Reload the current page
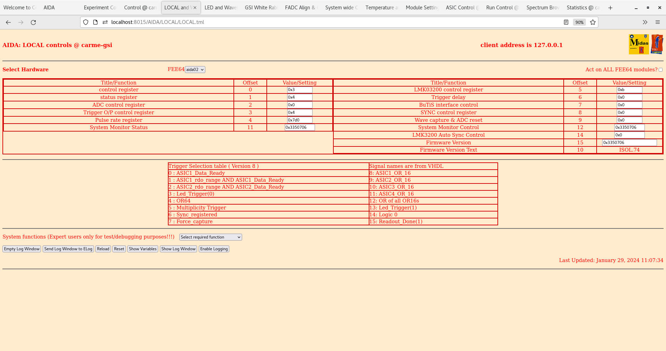 click(33, 22)
